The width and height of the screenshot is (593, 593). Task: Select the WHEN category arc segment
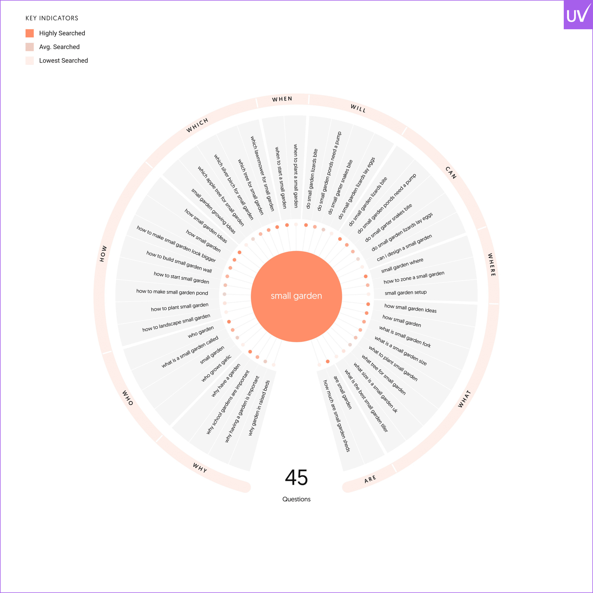[282, 99]
